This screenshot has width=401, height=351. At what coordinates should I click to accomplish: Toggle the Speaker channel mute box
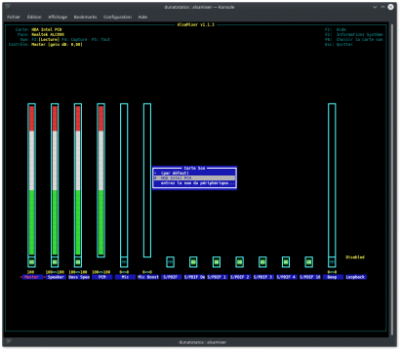pyautogui.click(x=55, y=262)
